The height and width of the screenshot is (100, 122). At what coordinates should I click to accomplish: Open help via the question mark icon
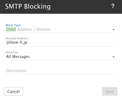(x=113, y=6)
